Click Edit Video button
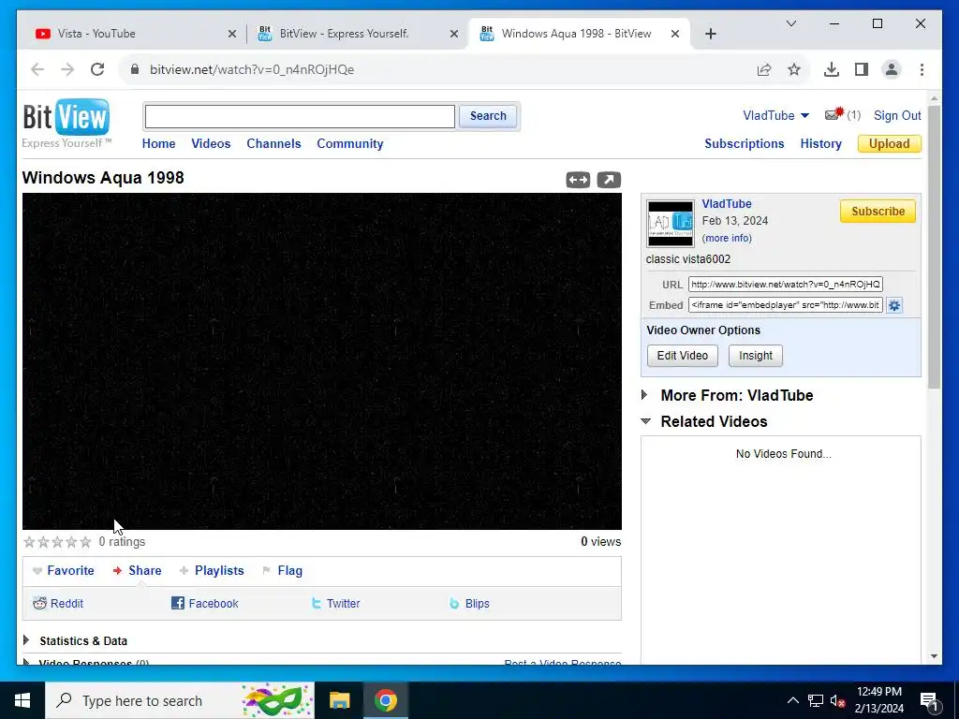Image resolution: width=959 pixels, height=719 pixels. coord(683,356)
